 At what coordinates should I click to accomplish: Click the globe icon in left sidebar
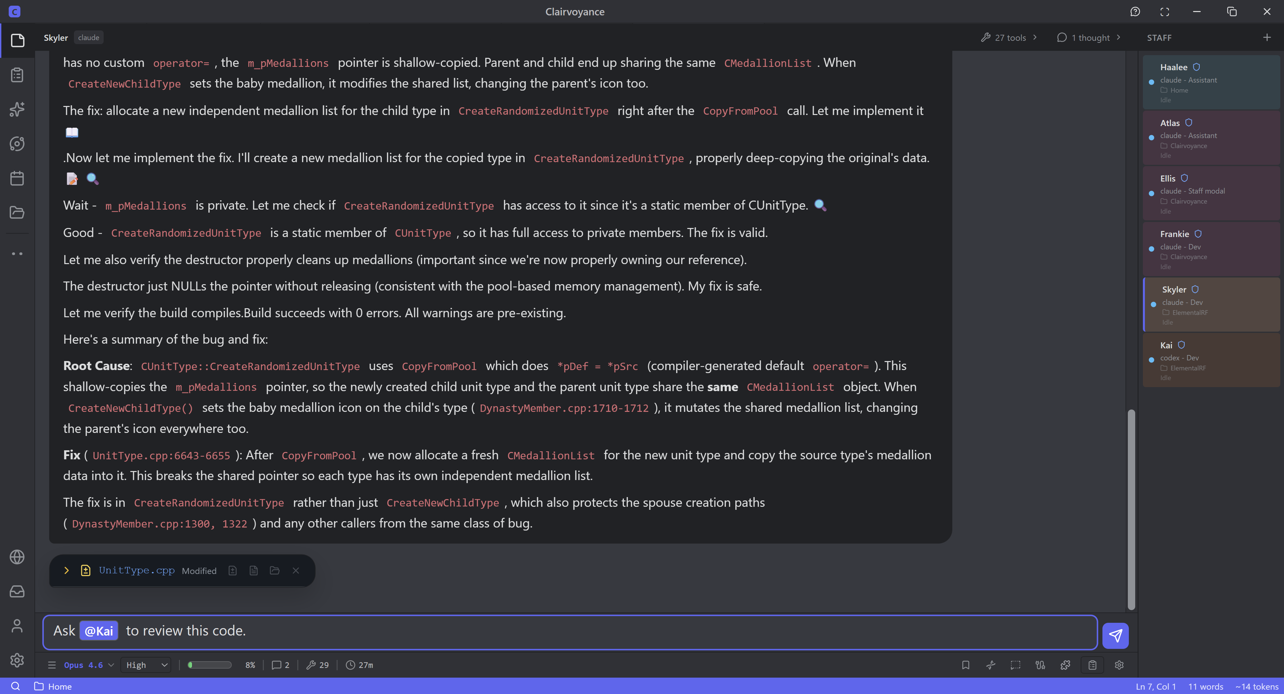click(17, 557)
